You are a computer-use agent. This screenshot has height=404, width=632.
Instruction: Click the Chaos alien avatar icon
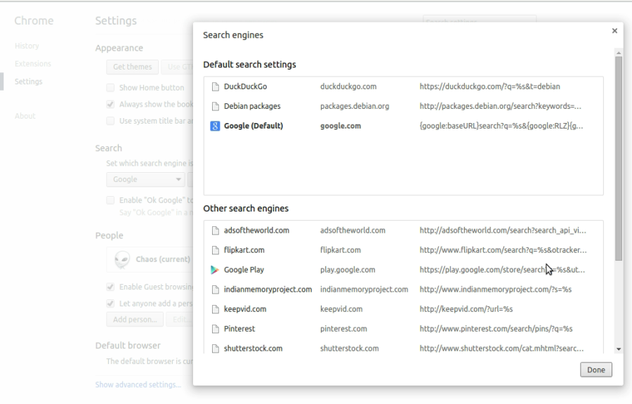point(122,259)
